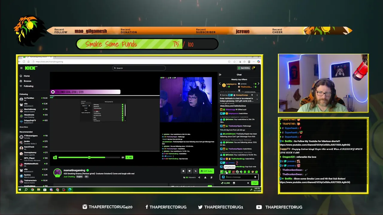Viewport: 383px width, 215px height.
Task: Open the chat shop icon
Action: click(234, 183)
